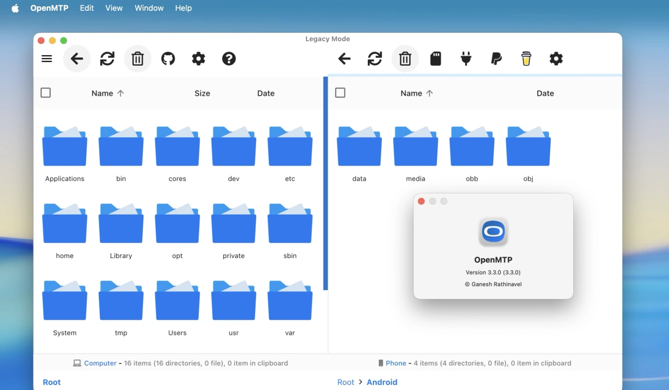669x390 pixels.
Task: Sort Computer pane by Date column
Action: (x=266, y=93)
